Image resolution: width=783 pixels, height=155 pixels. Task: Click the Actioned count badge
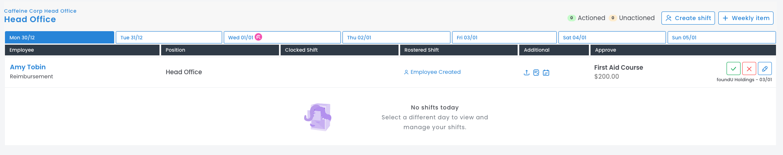(572, 18)
